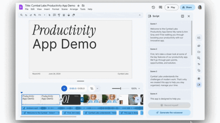Screen dimensions: 220x123
Task: Star the Cymbal Labs document title
Action: point(78,6)
